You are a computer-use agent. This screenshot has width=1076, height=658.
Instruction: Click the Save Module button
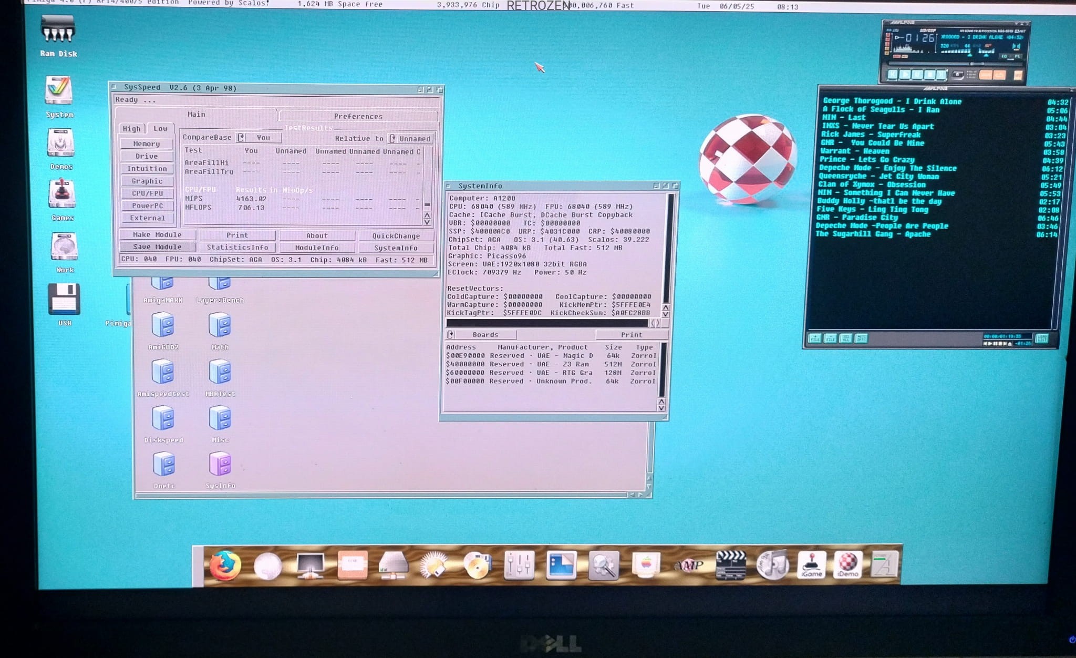(x=157, y=247)
